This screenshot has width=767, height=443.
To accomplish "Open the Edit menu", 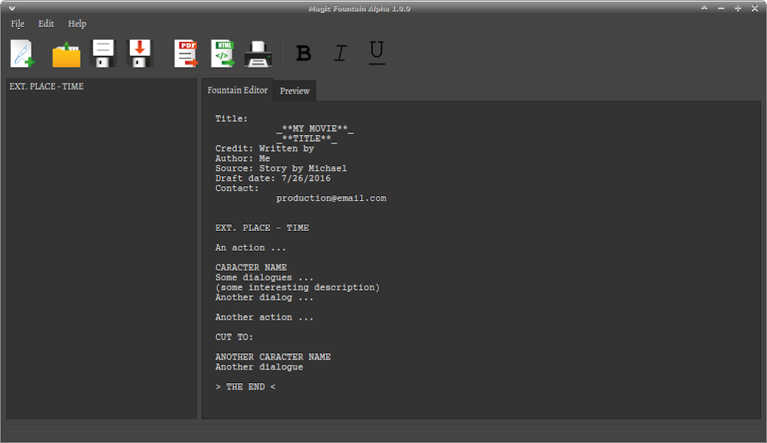I will pos(46,24).
